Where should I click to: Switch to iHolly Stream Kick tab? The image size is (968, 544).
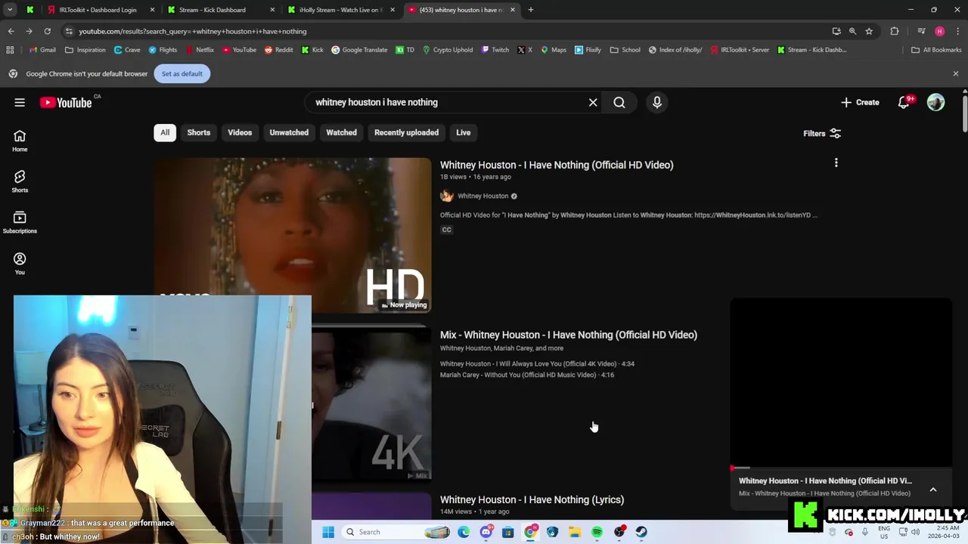click(341, 10)
